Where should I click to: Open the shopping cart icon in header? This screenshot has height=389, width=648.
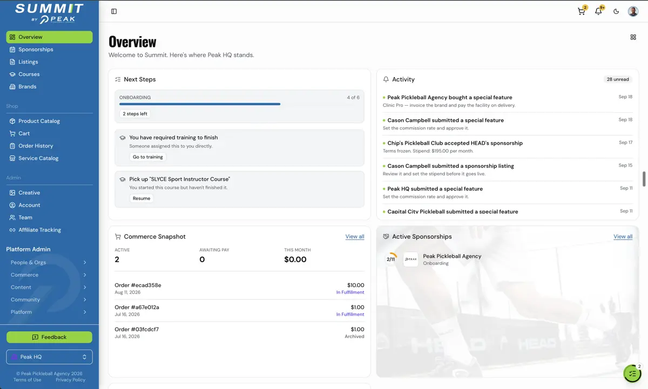point(582,11)
